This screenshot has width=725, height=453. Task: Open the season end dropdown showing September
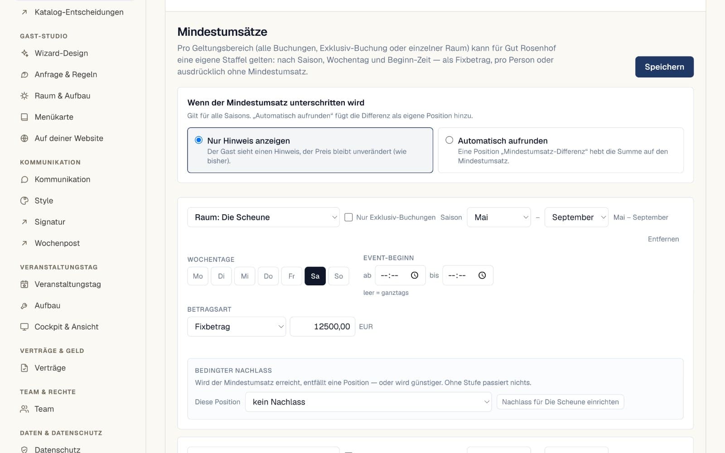576,217
